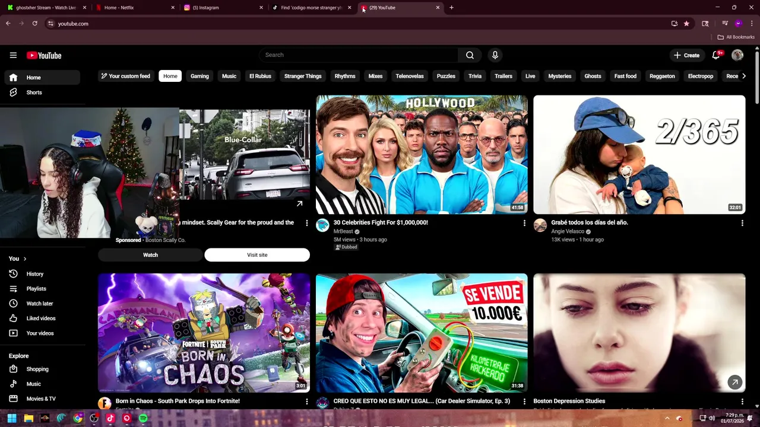Open All Bookmarks folder

[736, 37]
